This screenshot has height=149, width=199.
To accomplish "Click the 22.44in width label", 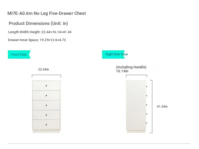I will 44,69.
